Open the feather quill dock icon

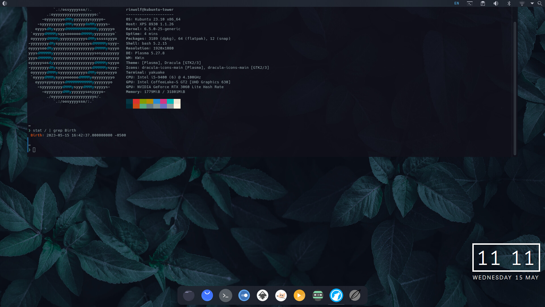click(355, 295)
